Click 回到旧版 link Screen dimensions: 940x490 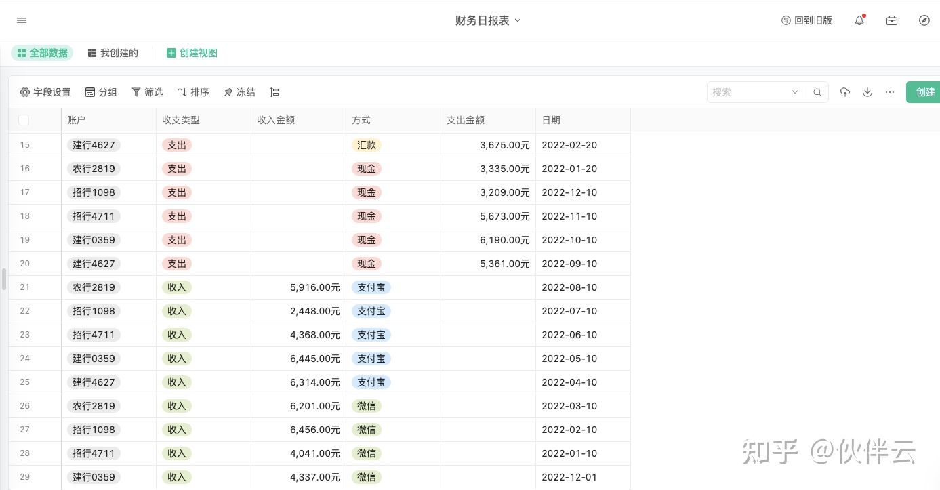(x=806, y=20)
